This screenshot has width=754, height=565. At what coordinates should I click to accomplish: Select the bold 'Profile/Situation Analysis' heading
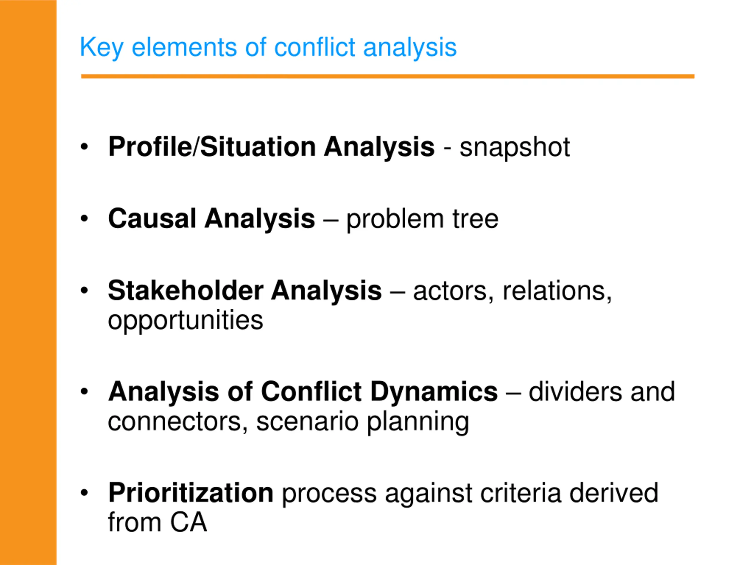pos(271,147)
